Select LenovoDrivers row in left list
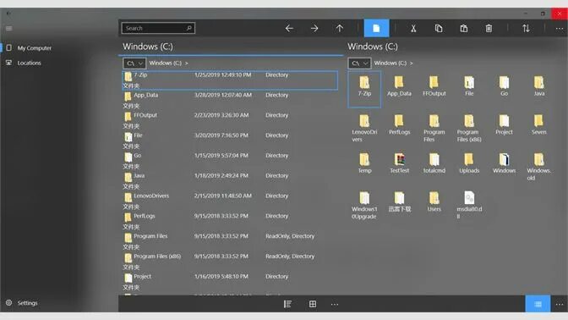The height and width of the screenshot is (320, 568). click(x=230, y=201)
